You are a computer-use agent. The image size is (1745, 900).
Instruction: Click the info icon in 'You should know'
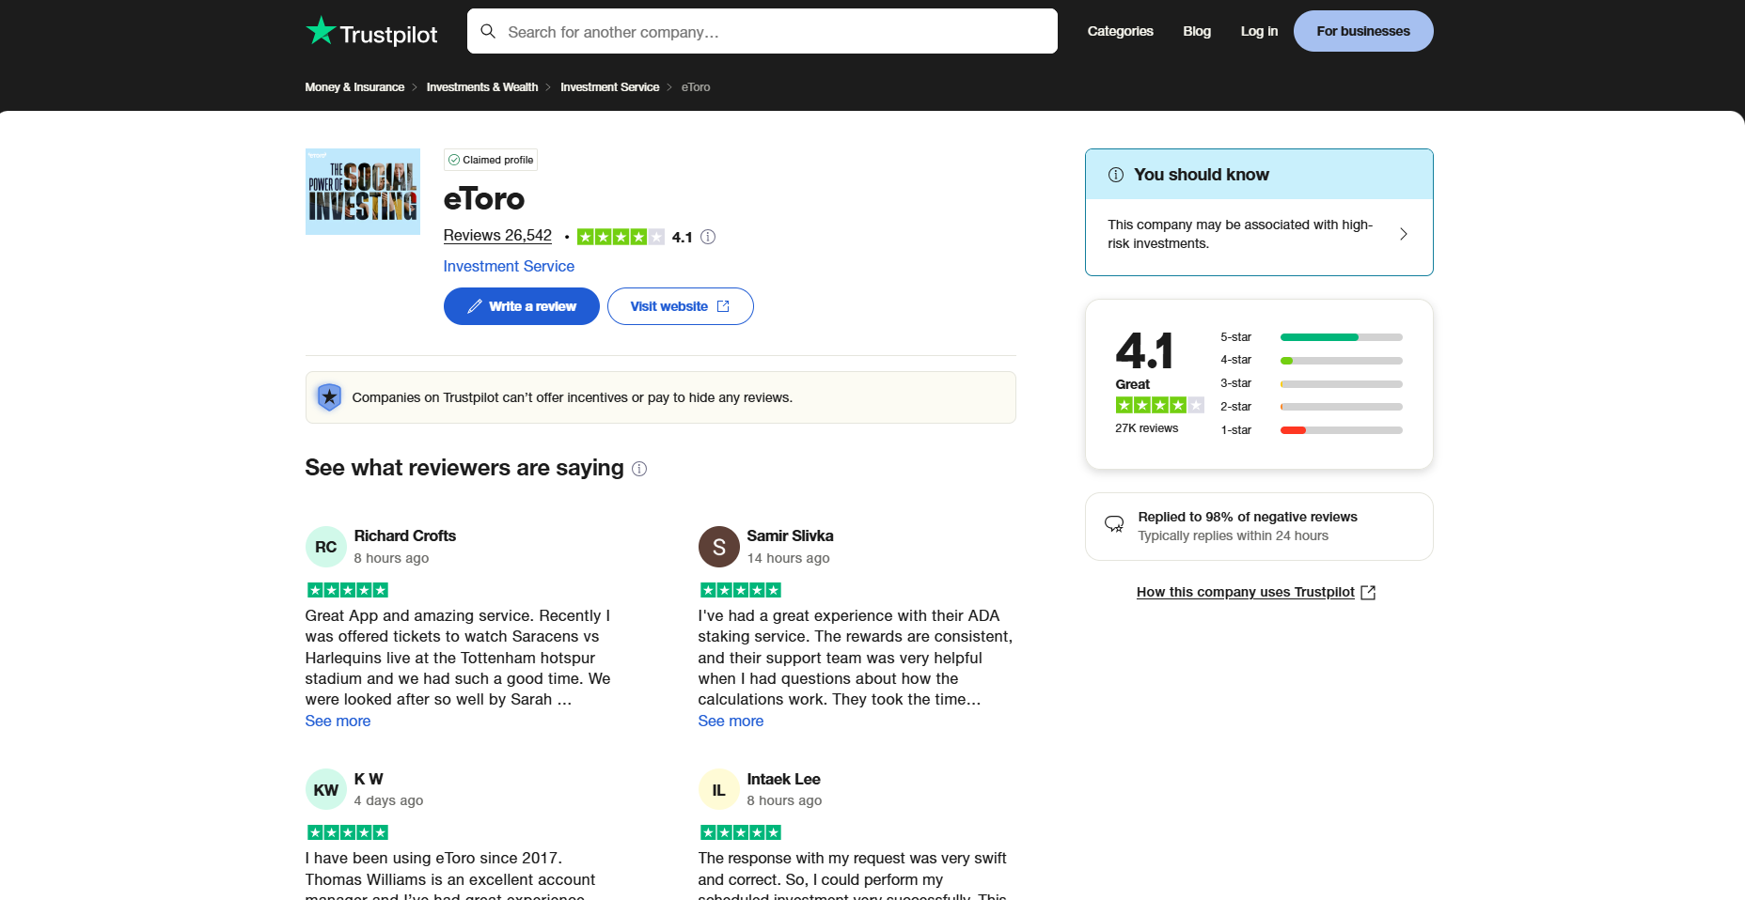pyautogui.click(x=1116, y=175)
